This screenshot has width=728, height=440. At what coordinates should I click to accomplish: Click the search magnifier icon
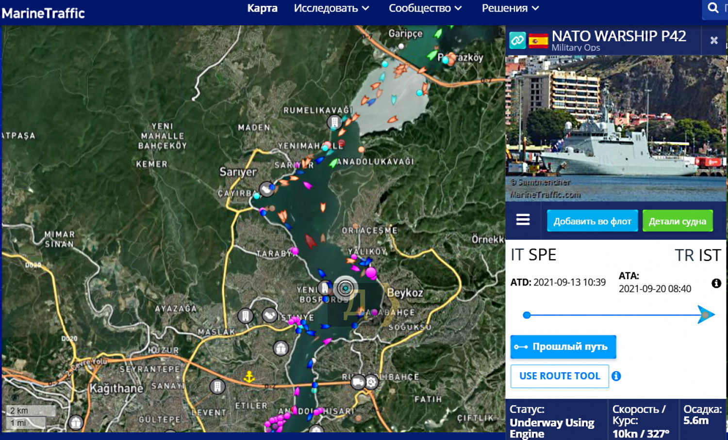(713, 8)
